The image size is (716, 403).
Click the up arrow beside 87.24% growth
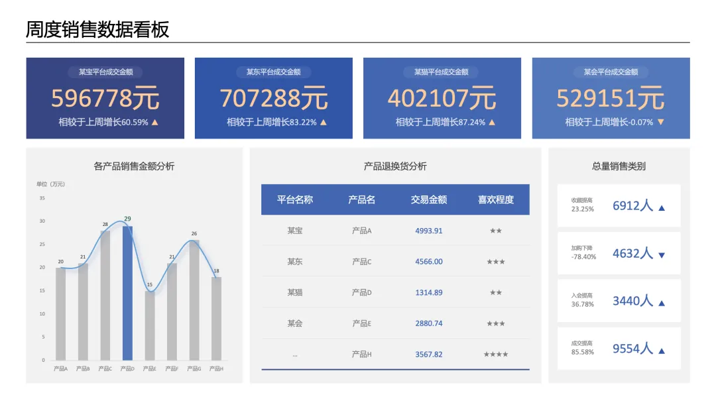pyautogui.click(x=492, y=123)
